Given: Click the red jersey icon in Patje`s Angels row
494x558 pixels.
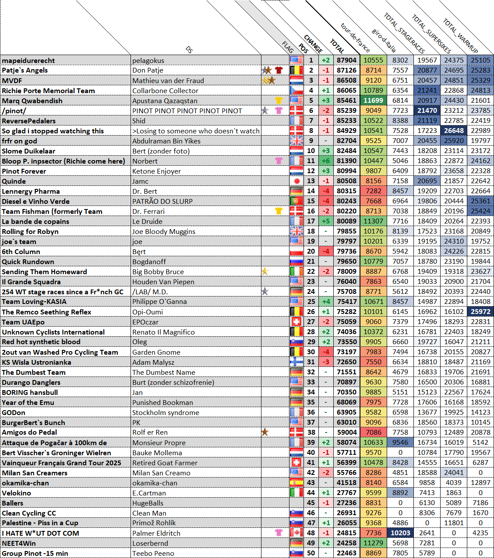Looking at the screenshot, I should pyautogui.click(x=279, y=70).
